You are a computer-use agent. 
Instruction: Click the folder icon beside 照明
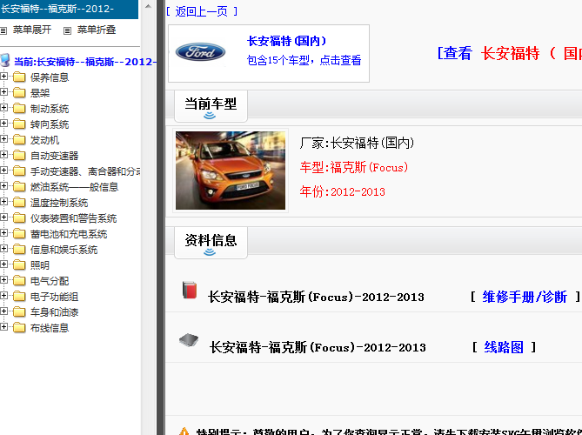point(19,265)
